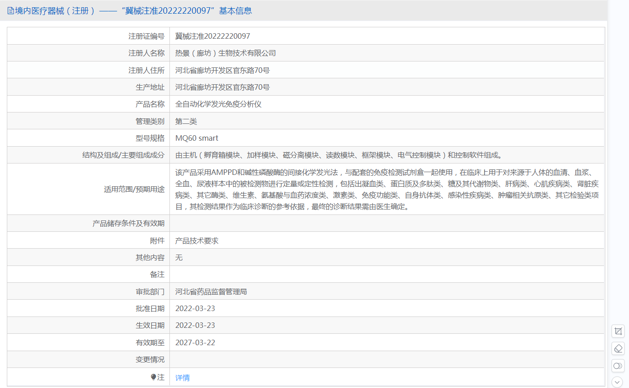The image size is (629, 388).
Task: Click the model value MQ60 smart
Action: click(197, 138)
